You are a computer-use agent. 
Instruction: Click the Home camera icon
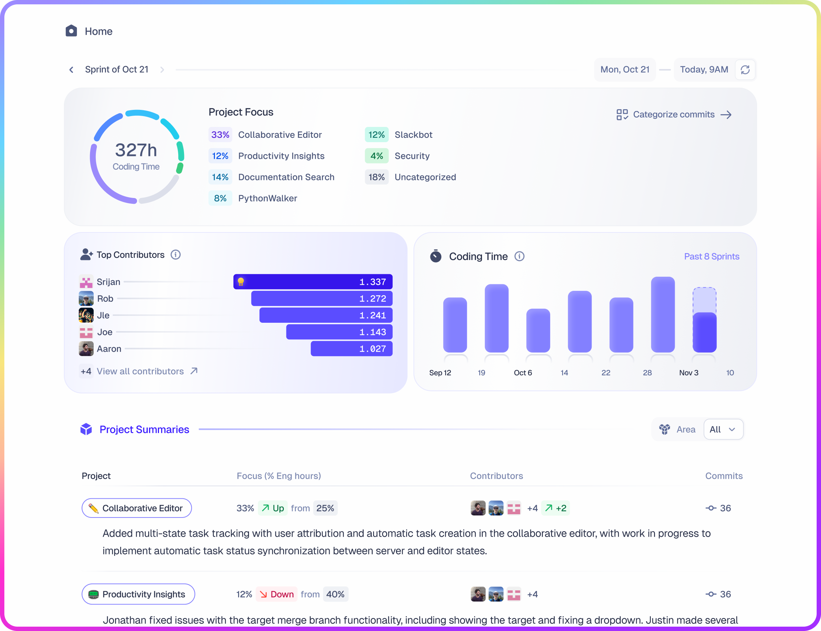(x=71, y=31)
